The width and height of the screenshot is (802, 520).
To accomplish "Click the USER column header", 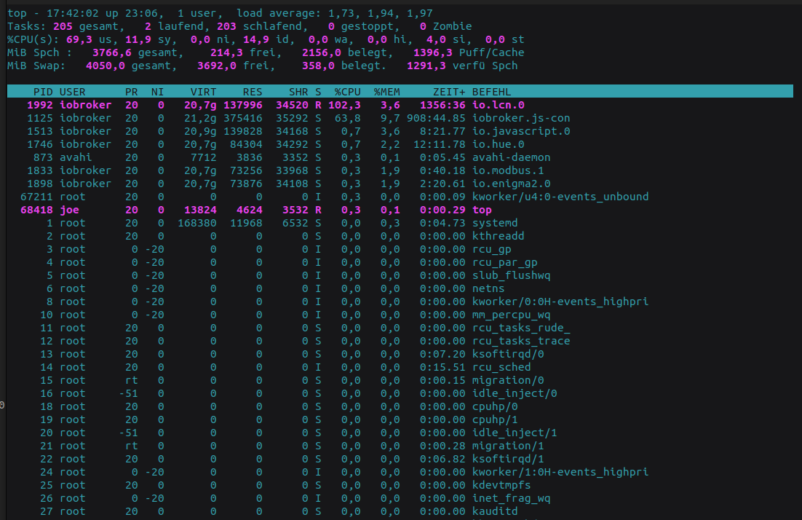I will coord(73,92).
